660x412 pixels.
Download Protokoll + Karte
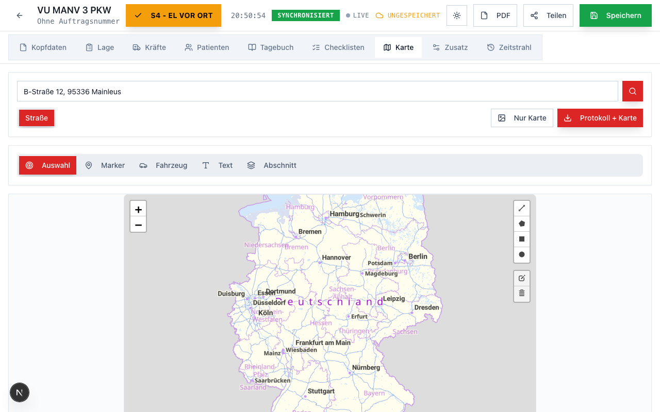(600, 118)
